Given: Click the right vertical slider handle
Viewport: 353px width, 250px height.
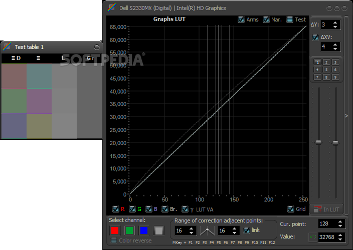Looking at the screenshot, I should coord(335,142).
